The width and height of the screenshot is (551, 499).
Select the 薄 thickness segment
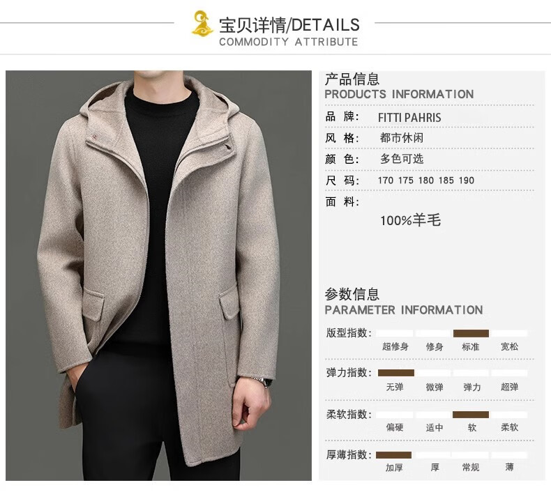click(510, 455)
